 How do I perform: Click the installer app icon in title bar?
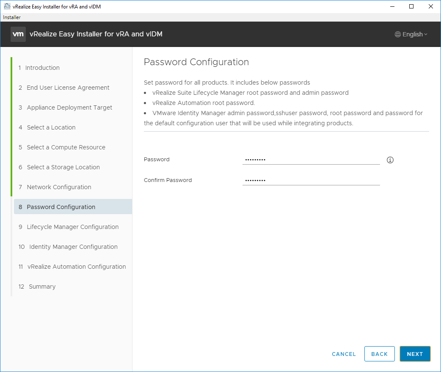7,6
